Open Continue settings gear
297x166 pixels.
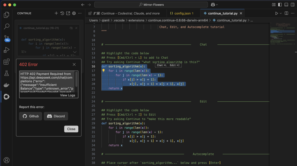point(74,13)
